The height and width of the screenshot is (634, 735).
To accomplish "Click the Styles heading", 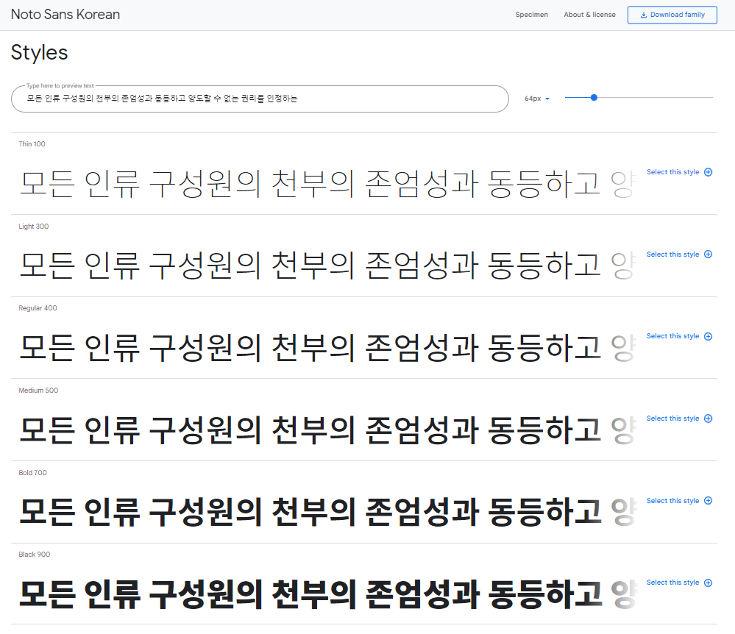I will (x=40, y=52).
